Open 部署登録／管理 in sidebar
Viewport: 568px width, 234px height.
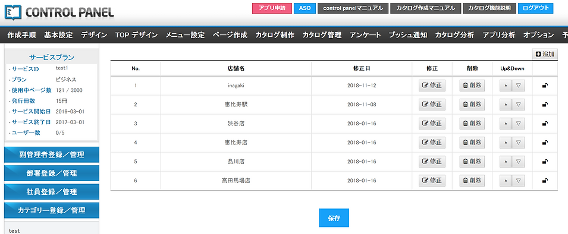(51, 173)
